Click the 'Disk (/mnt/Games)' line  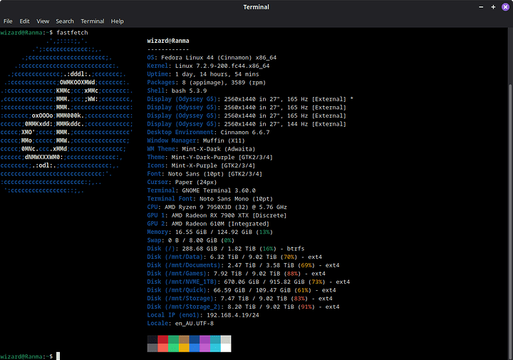click(237, 274)
